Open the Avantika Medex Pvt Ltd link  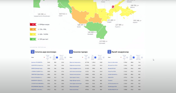point(113,90)
